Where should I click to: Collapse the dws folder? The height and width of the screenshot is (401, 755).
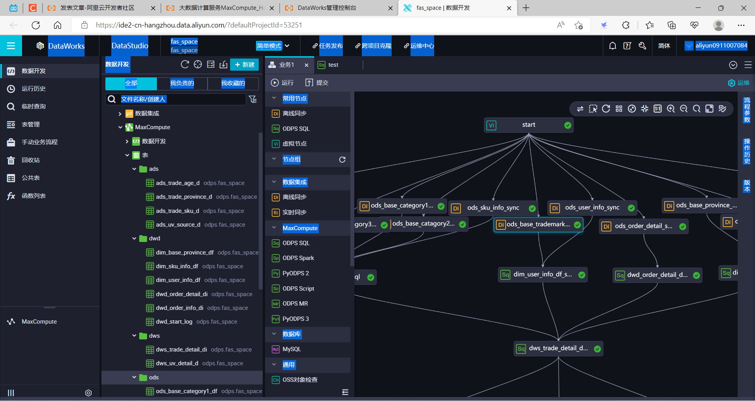click(x=134, y=336)
